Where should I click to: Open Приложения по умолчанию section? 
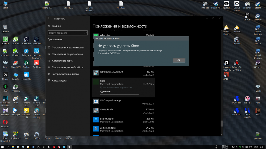coord(68,54)
